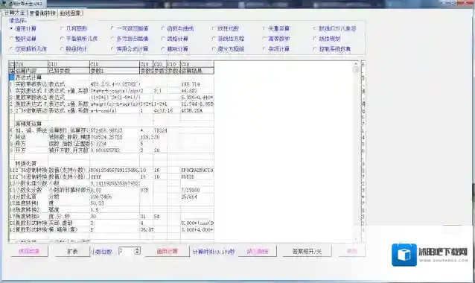Select the 数组统计 radio option
This screenshot has width=475, height=283.
[74, 48]
